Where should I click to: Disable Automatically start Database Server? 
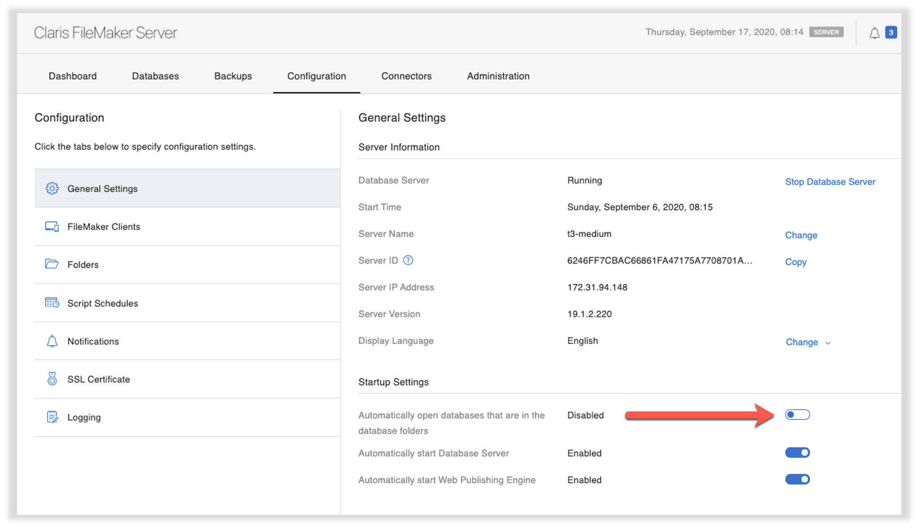click(x=797, y=452)
